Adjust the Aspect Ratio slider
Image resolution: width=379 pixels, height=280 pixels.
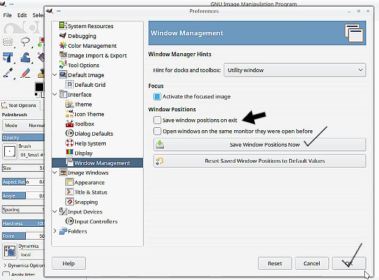(x=23, y=182)
